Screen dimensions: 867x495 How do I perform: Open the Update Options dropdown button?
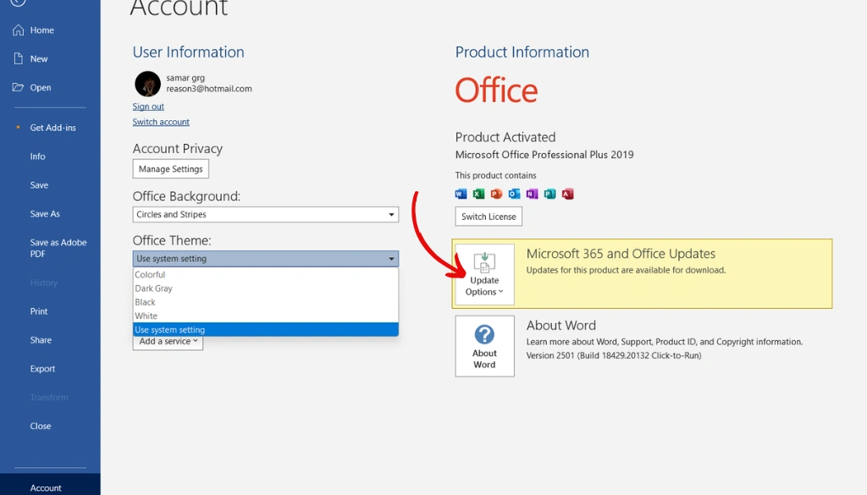tap(484, 274)
